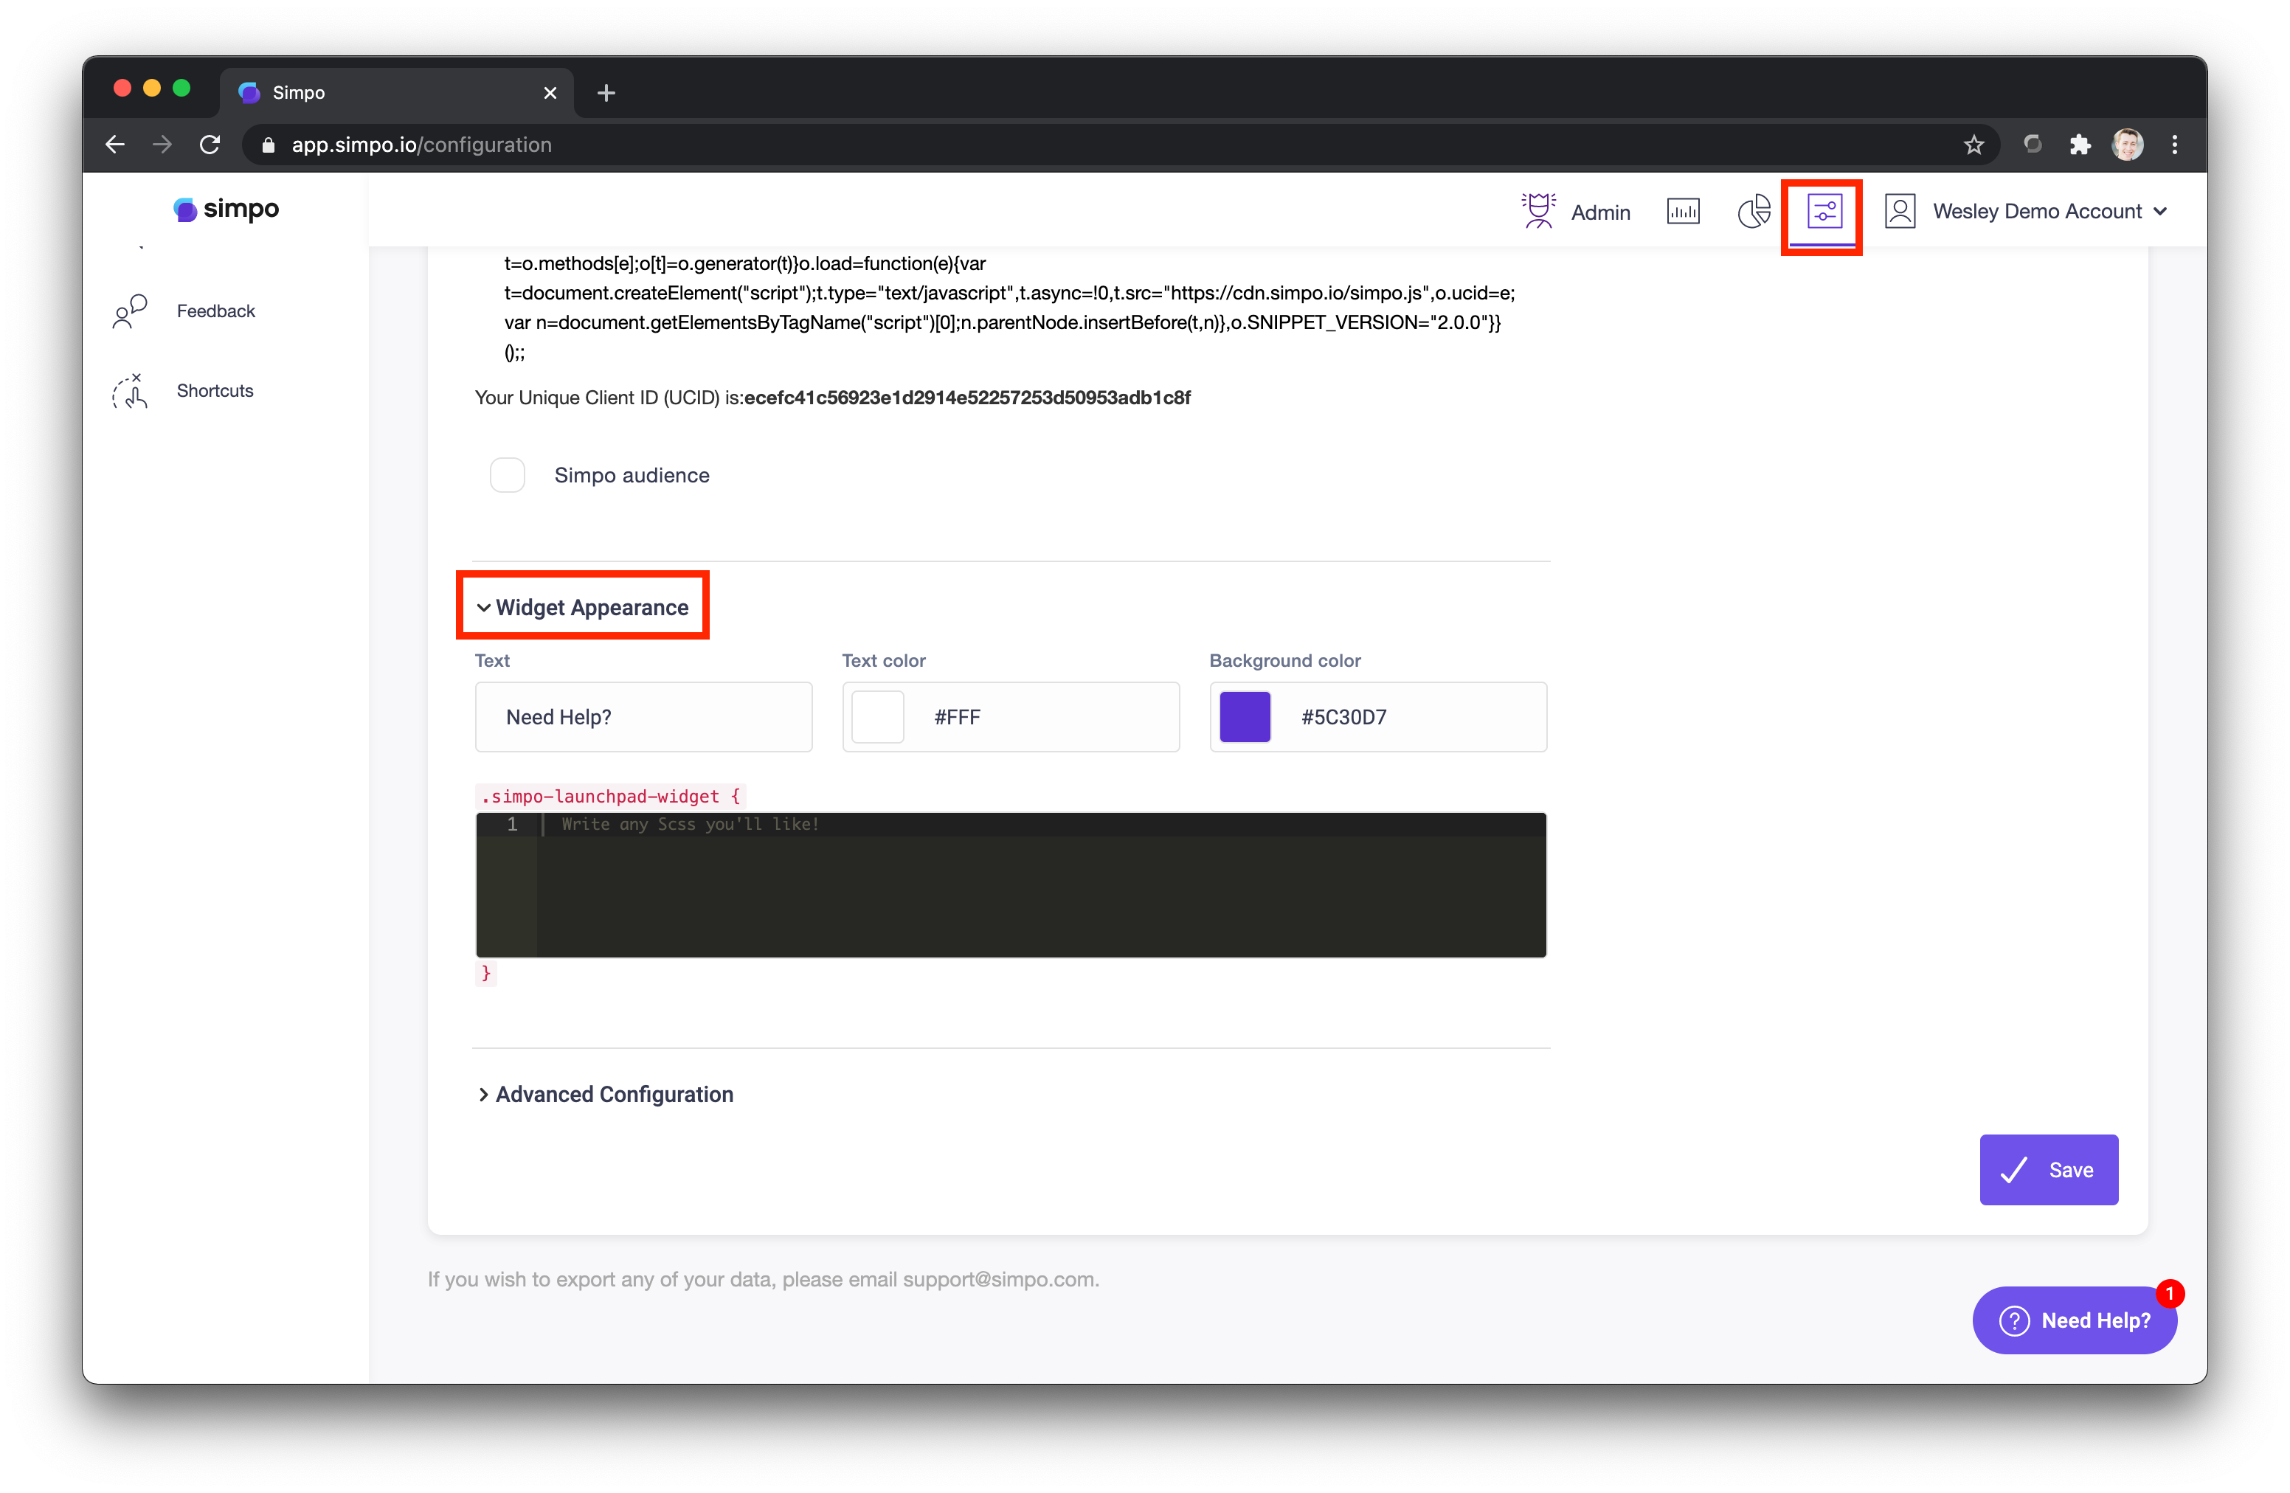The height and width of the screenshot is (1493, 2290).
Task: Edit the widget Text field Need Help?
Action: [644, 717]
